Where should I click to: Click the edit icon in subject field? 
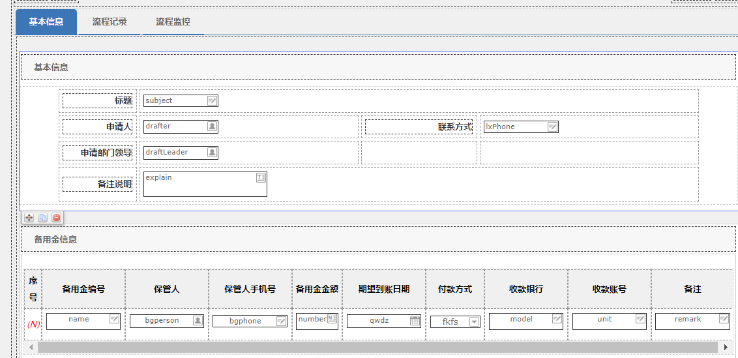(213, 100)
